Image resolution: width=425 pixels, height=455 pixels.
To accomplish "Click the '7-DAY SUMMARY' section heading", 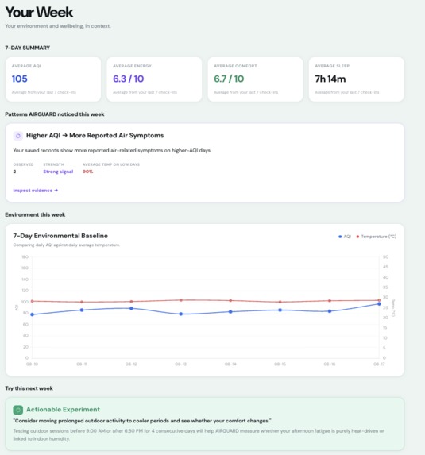I will (x=28, y=48).
